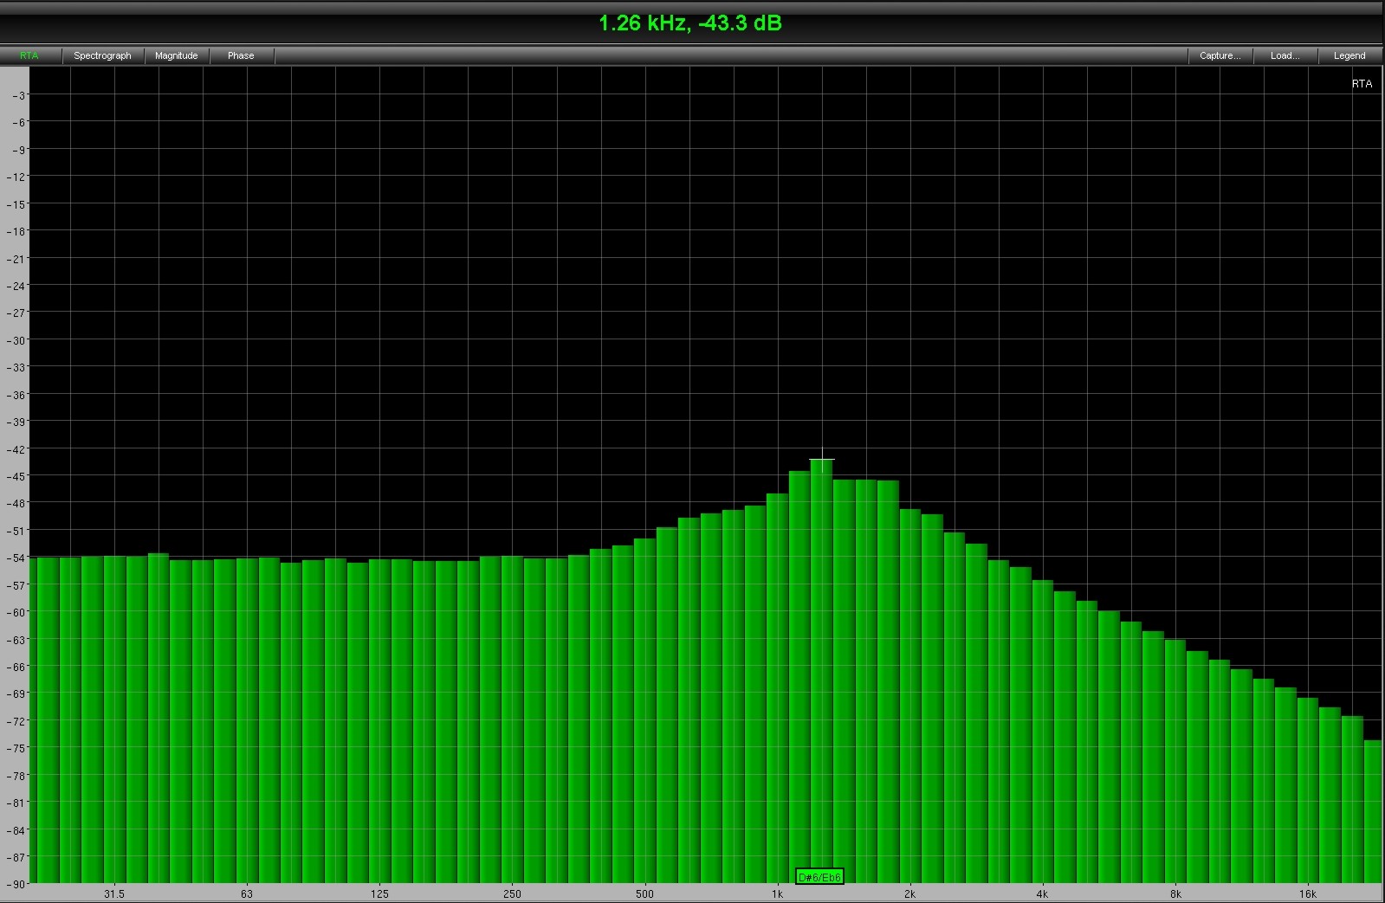Screen dimensions: 1385x903
Task: Click the RTA label in graph corner
Action: coord(1362,84)
